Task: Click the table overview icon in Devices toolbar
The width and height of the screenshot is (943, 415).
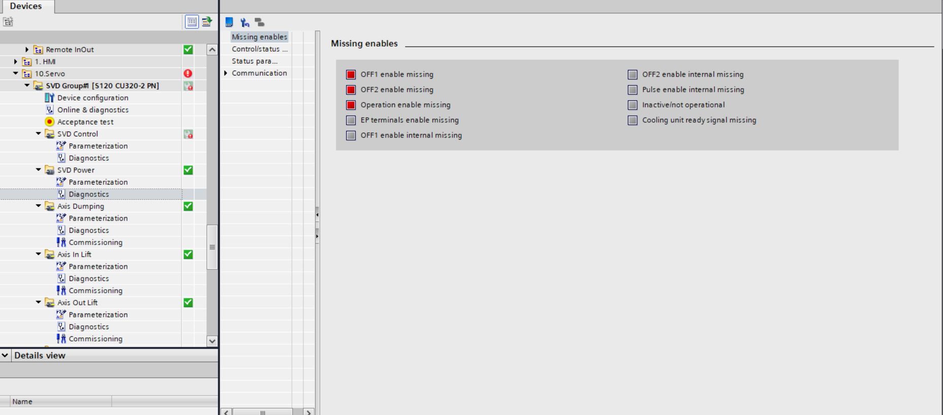Action: point(192,22)
